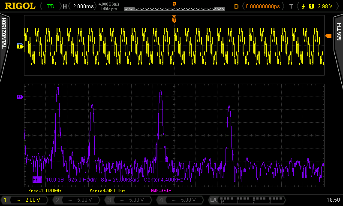343x206 pixels.
Task: Click the orange trigger marker above memory bar
Action: click(174, 4)
